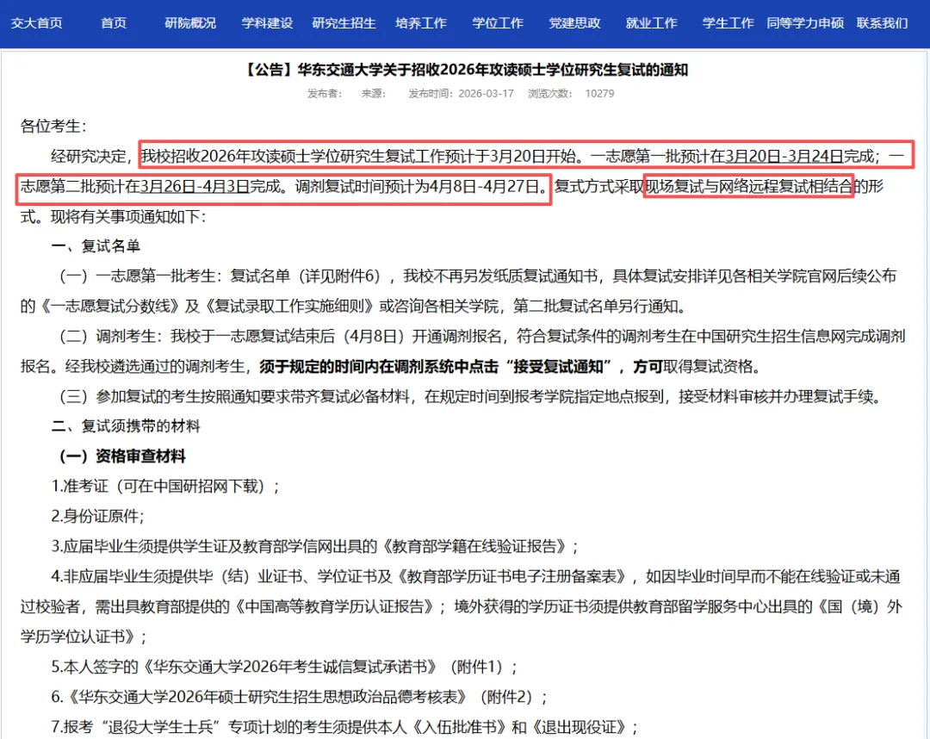Click the greeting 各位考生：
This screenshot has height=739, width=930.
tap(54, 127)
